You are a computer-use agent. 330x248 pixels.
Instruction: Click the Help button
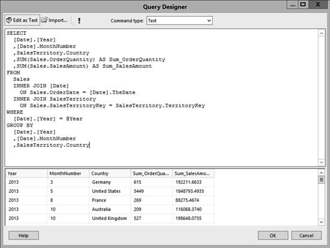[x=23, y=235]
